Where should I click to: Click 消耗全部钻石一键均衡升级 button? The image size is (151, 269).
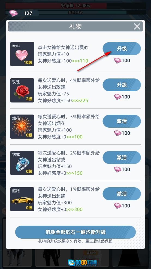(75, 232)
